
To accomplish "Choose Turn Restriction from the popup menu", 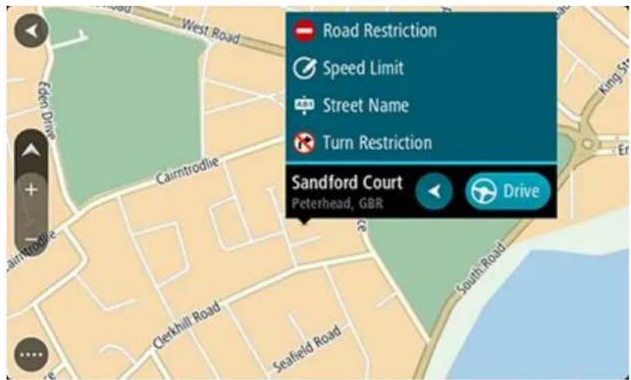I will pyautogui.click(x=421, y=143).
